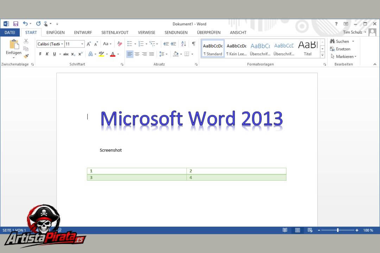Switch to web layout view in status bar
380x253 pixels.
[310, 230]
